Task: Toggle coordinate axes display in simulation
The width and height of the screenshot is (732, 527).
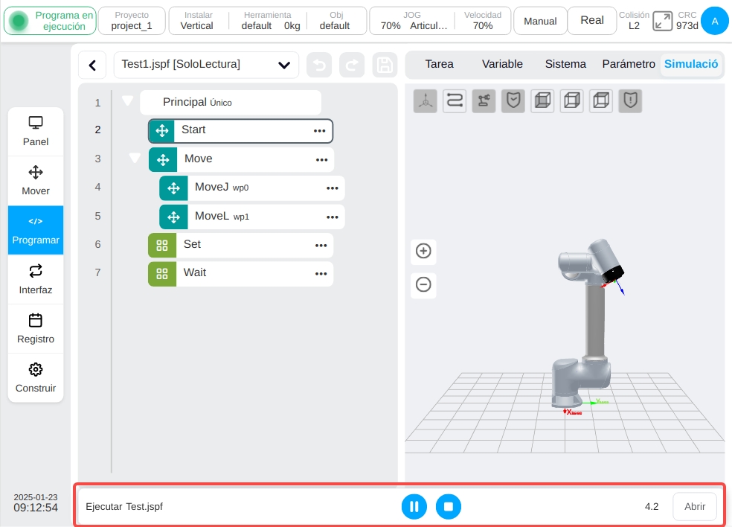Action: 426,100
